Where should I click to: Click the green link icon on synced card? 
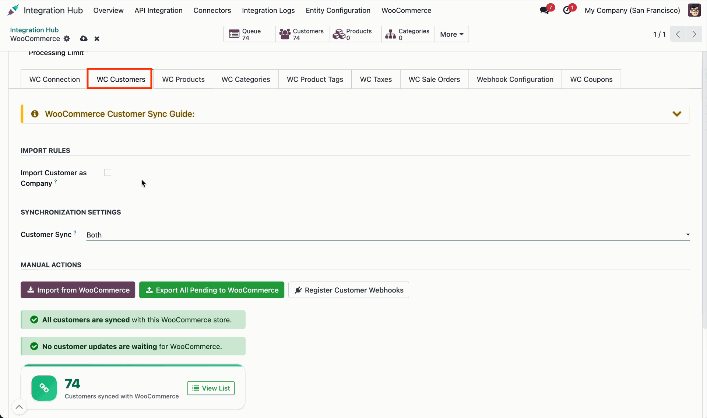click(44, 388)
